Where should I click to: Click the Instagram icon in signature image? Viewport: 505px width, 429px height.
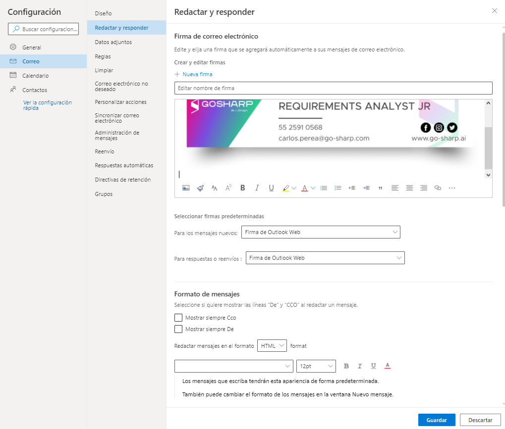click(x=439, y=128)
